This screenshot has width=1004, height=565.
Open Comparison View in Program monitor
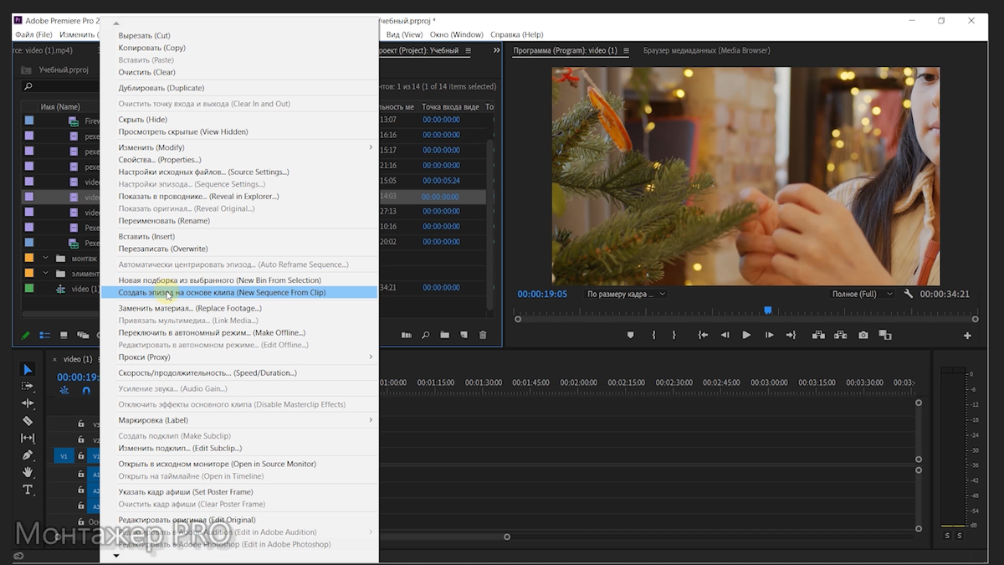point(884,335)
